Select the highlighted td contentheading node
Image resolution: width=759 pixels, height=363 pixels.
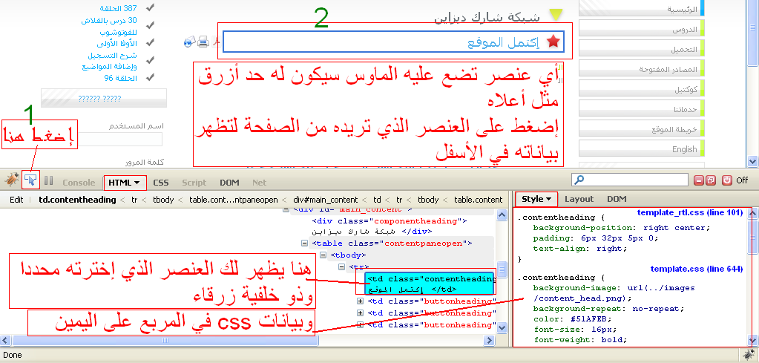coord(430,284)
